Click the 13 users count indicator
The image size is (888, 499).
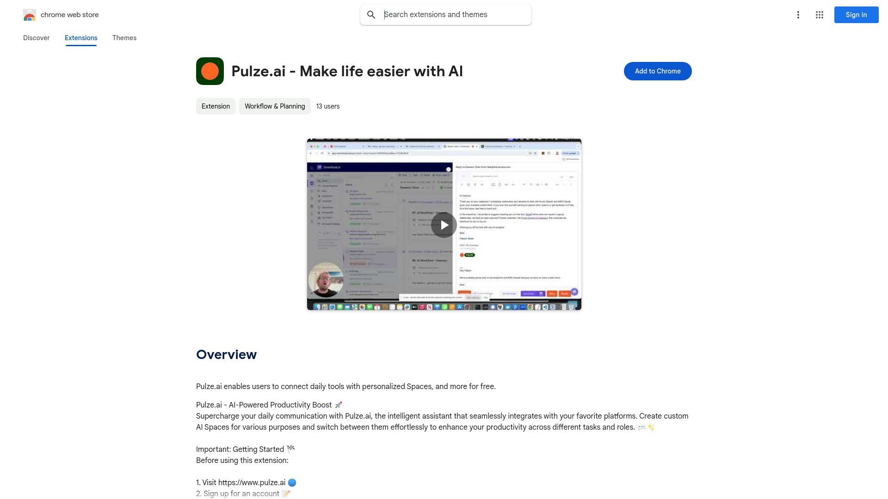[x=327, y=106]
